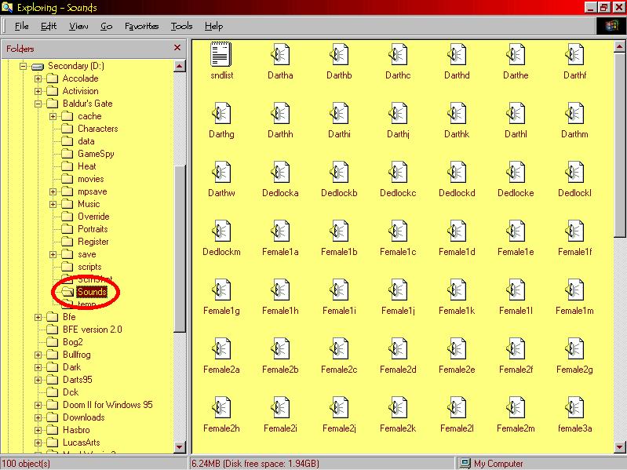Image resolution: width=627 pixels, height=470 pixels.
Task: Expand the LucasArts folder node
Action: tap(38, 443)
